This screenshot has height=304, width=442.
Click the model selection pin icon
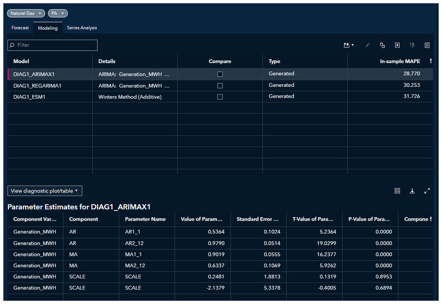[412, 45]
